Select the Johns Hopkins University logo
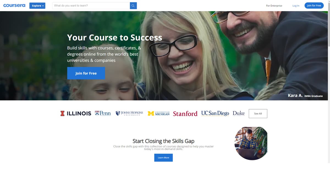Screen dimensions: 330x172 [x=129, y=113]
